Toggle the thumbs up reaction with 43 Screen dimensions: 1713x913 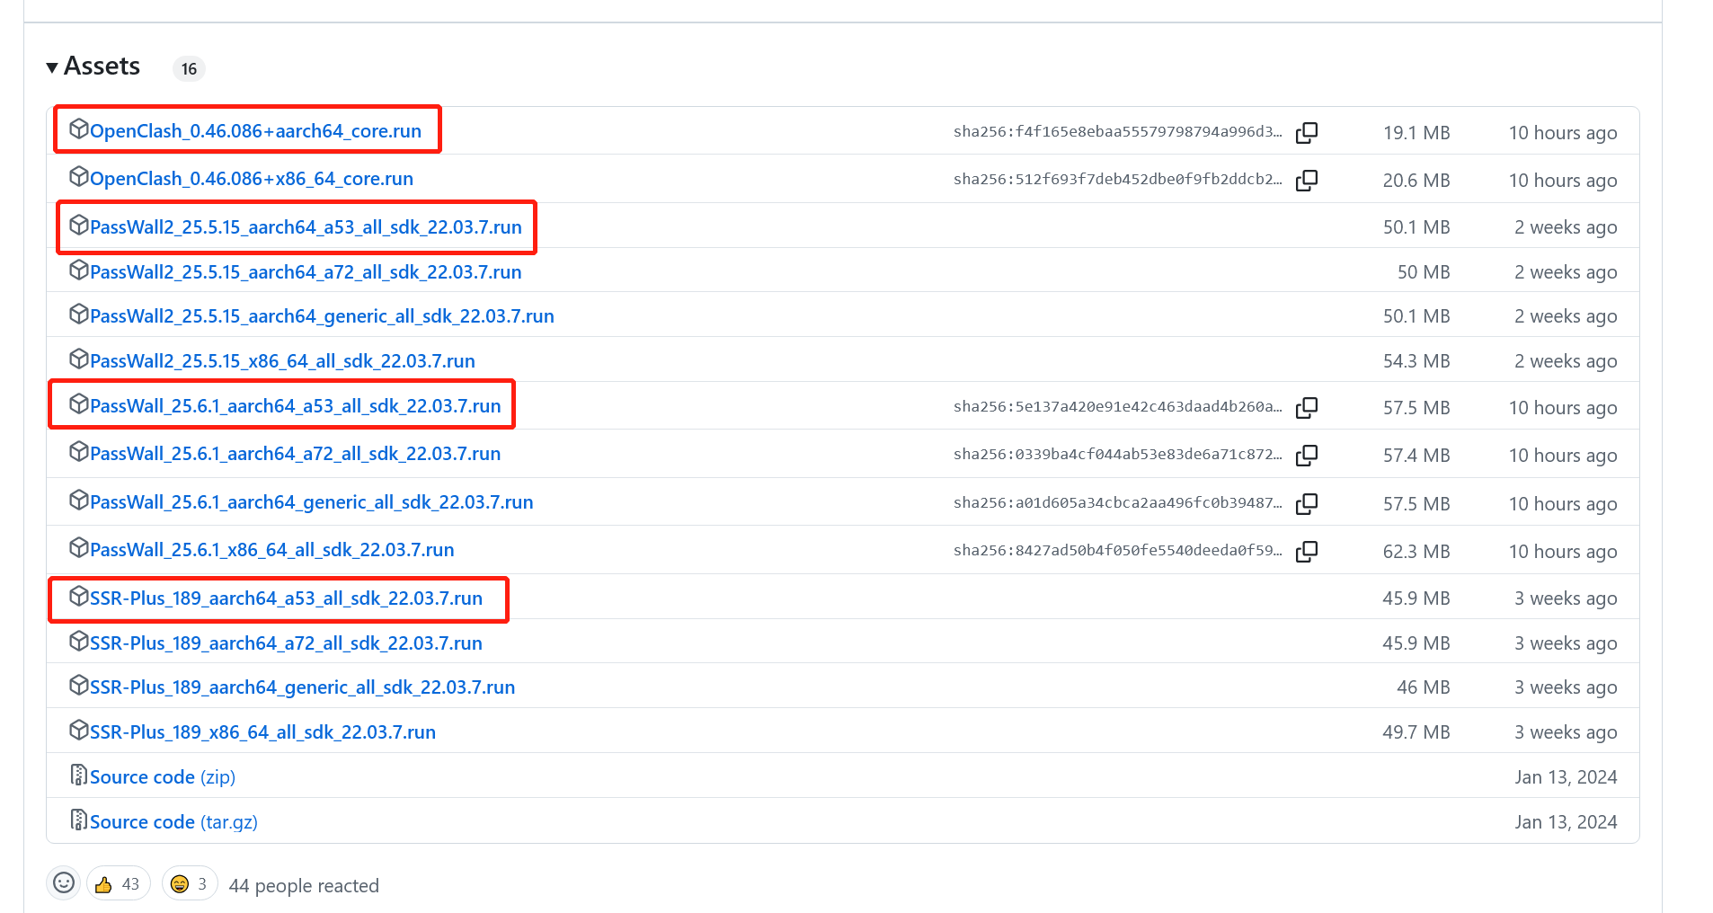coord(118,884)
